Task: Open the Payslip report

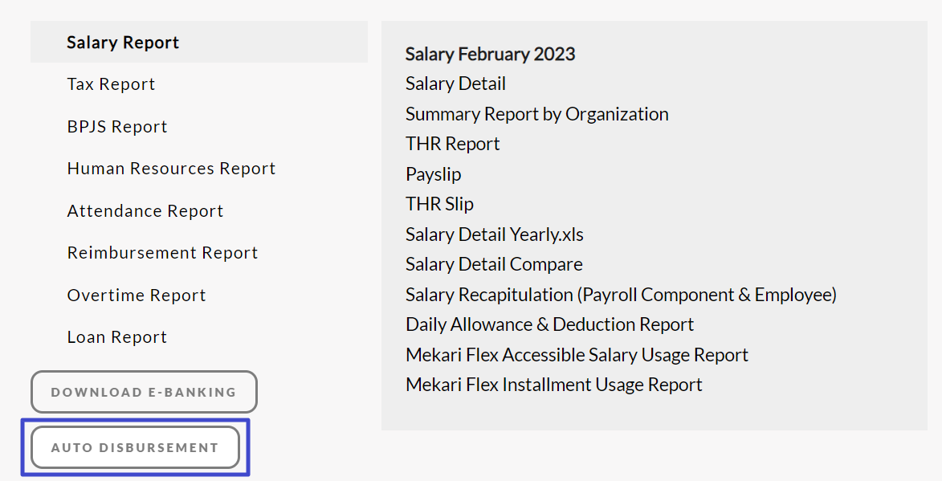Action: point(433,174)
